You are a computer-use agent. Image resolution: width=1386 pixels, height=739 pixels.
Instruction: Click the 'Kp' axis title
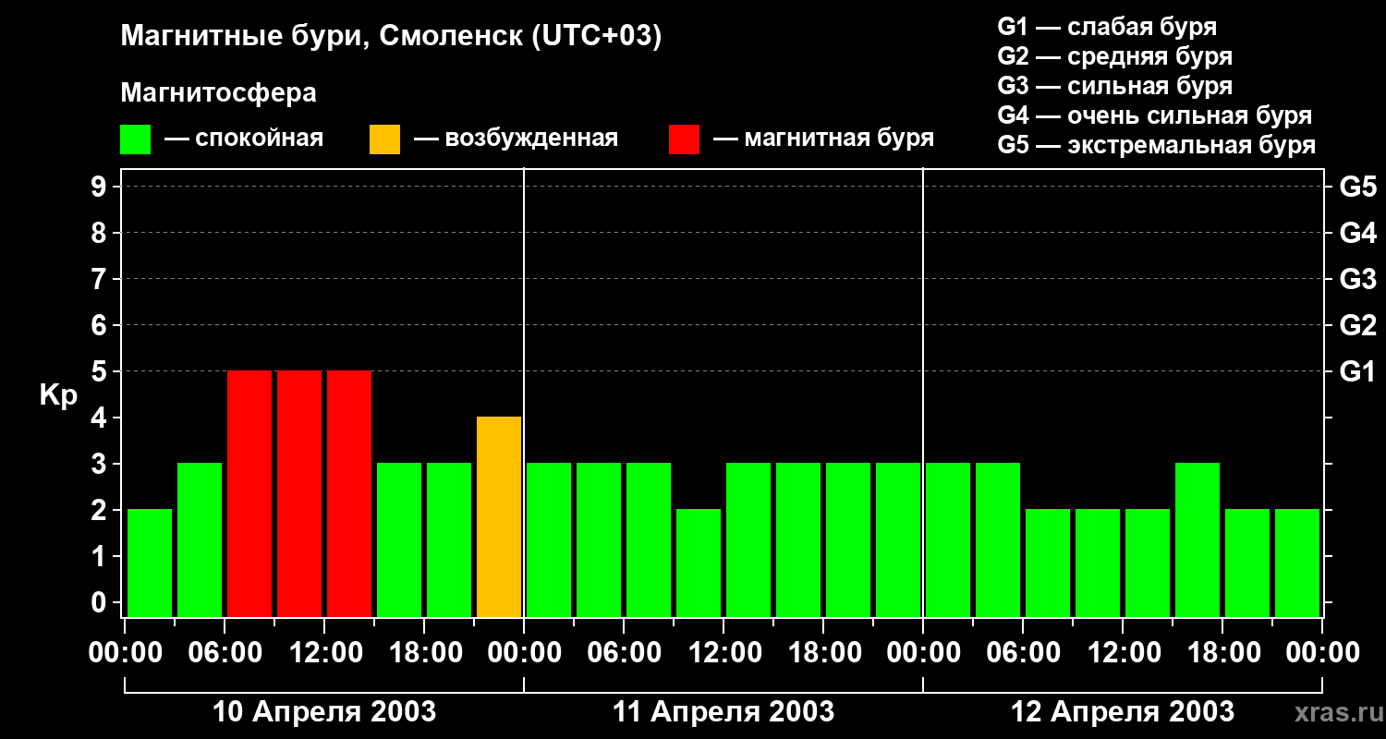pyautogui.click(x=58, y=396)
